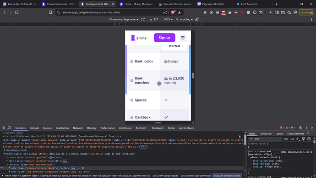The height and width of the screenshot is (178, 316).
Task: Toggle the .cls class editor
Action: [292, 139]
